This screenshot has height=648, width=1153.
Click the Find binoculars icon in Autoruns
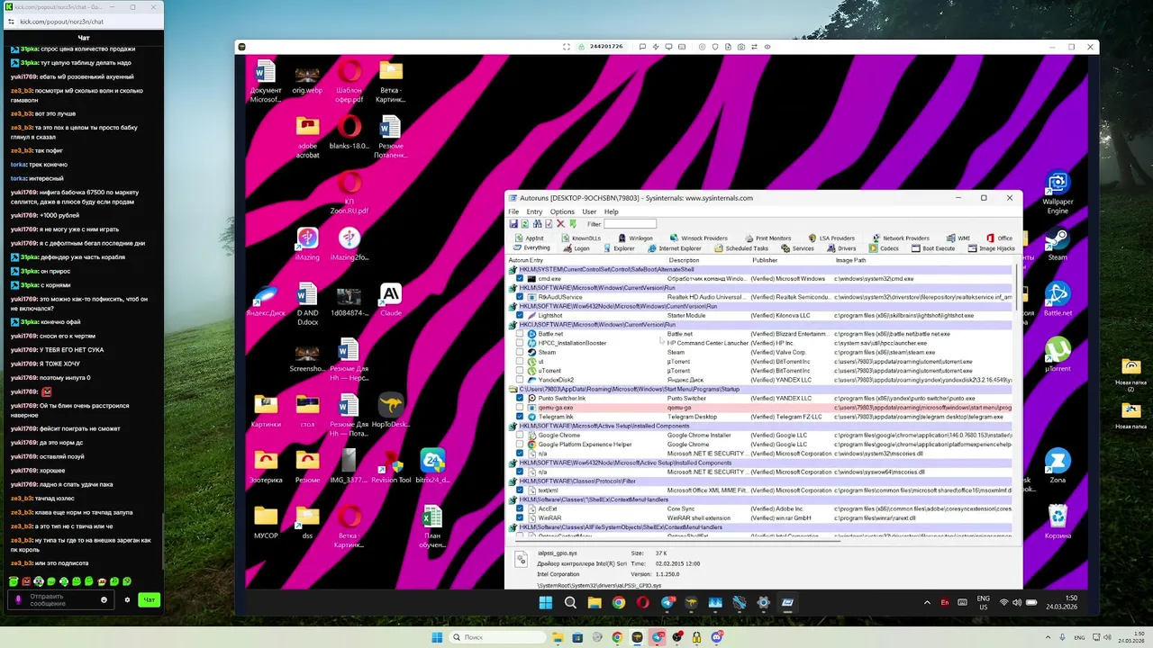pos(537,224)
